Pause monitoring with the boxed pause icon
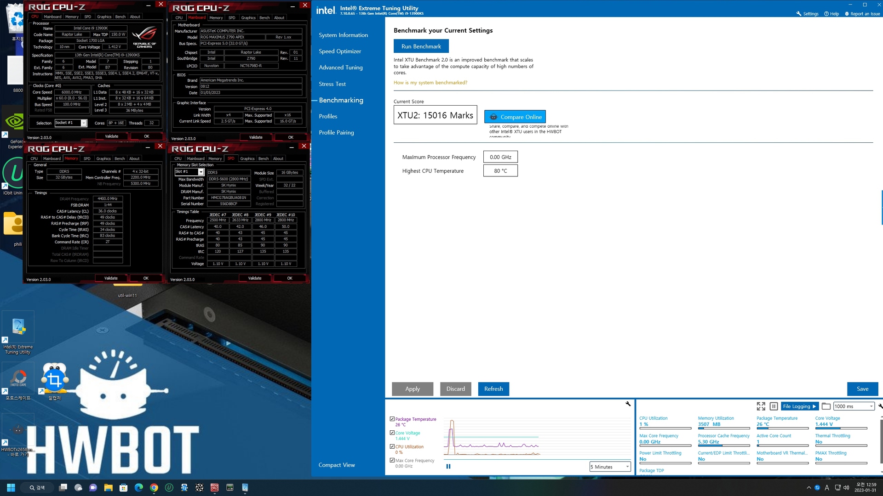Screen dimensions: 883x496 (774, 406)
